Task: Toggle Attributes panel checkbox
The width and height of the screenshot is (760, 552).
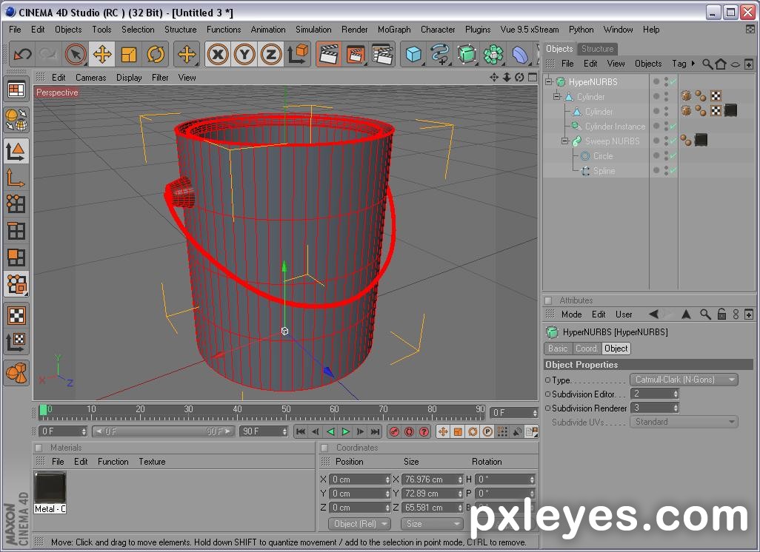Action: 548,300
